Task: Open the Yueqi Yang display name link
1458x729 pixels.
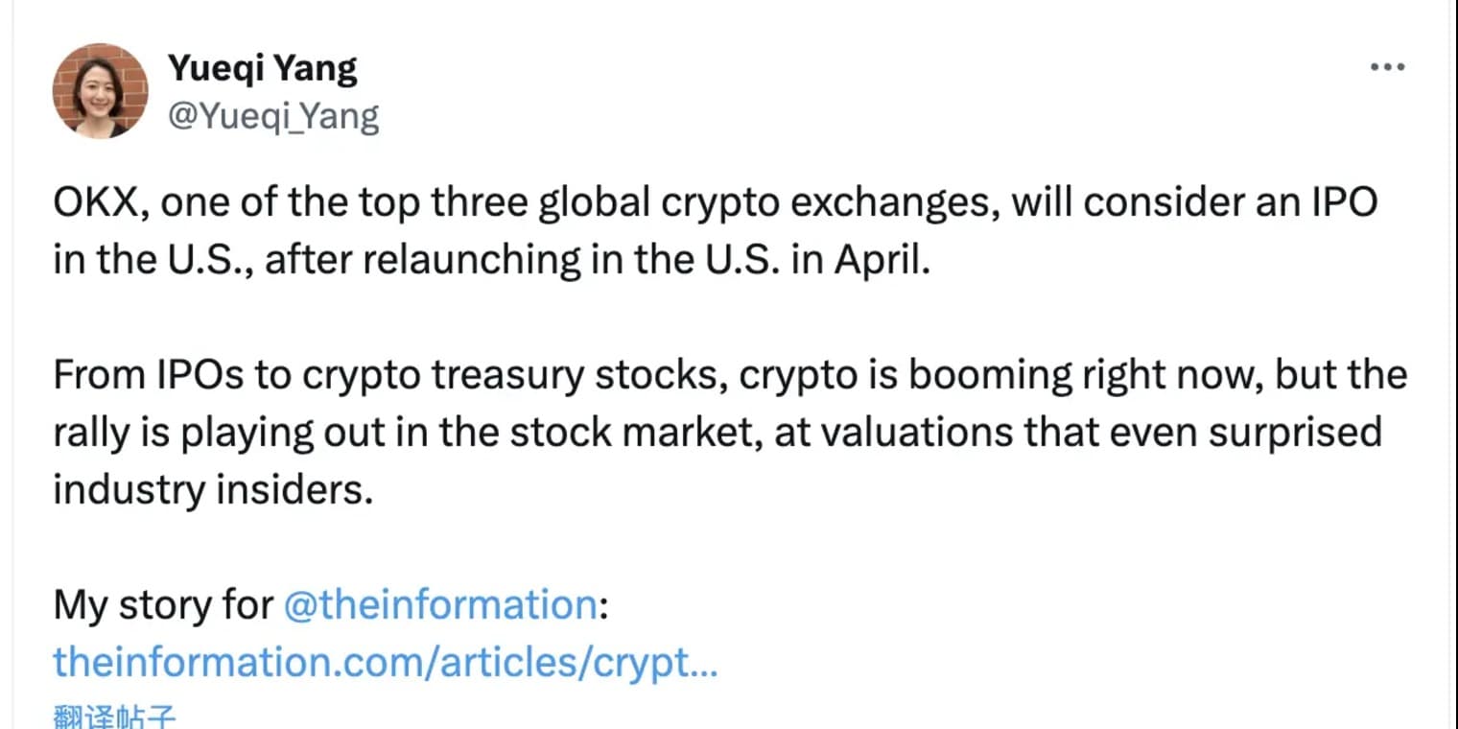Action: (263, 68)
